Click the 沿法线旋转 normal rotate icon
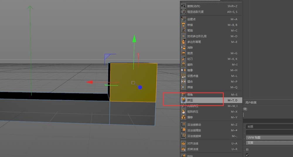Image resolution: width=293 pixels, height=157 pixels. pos(183,136)
